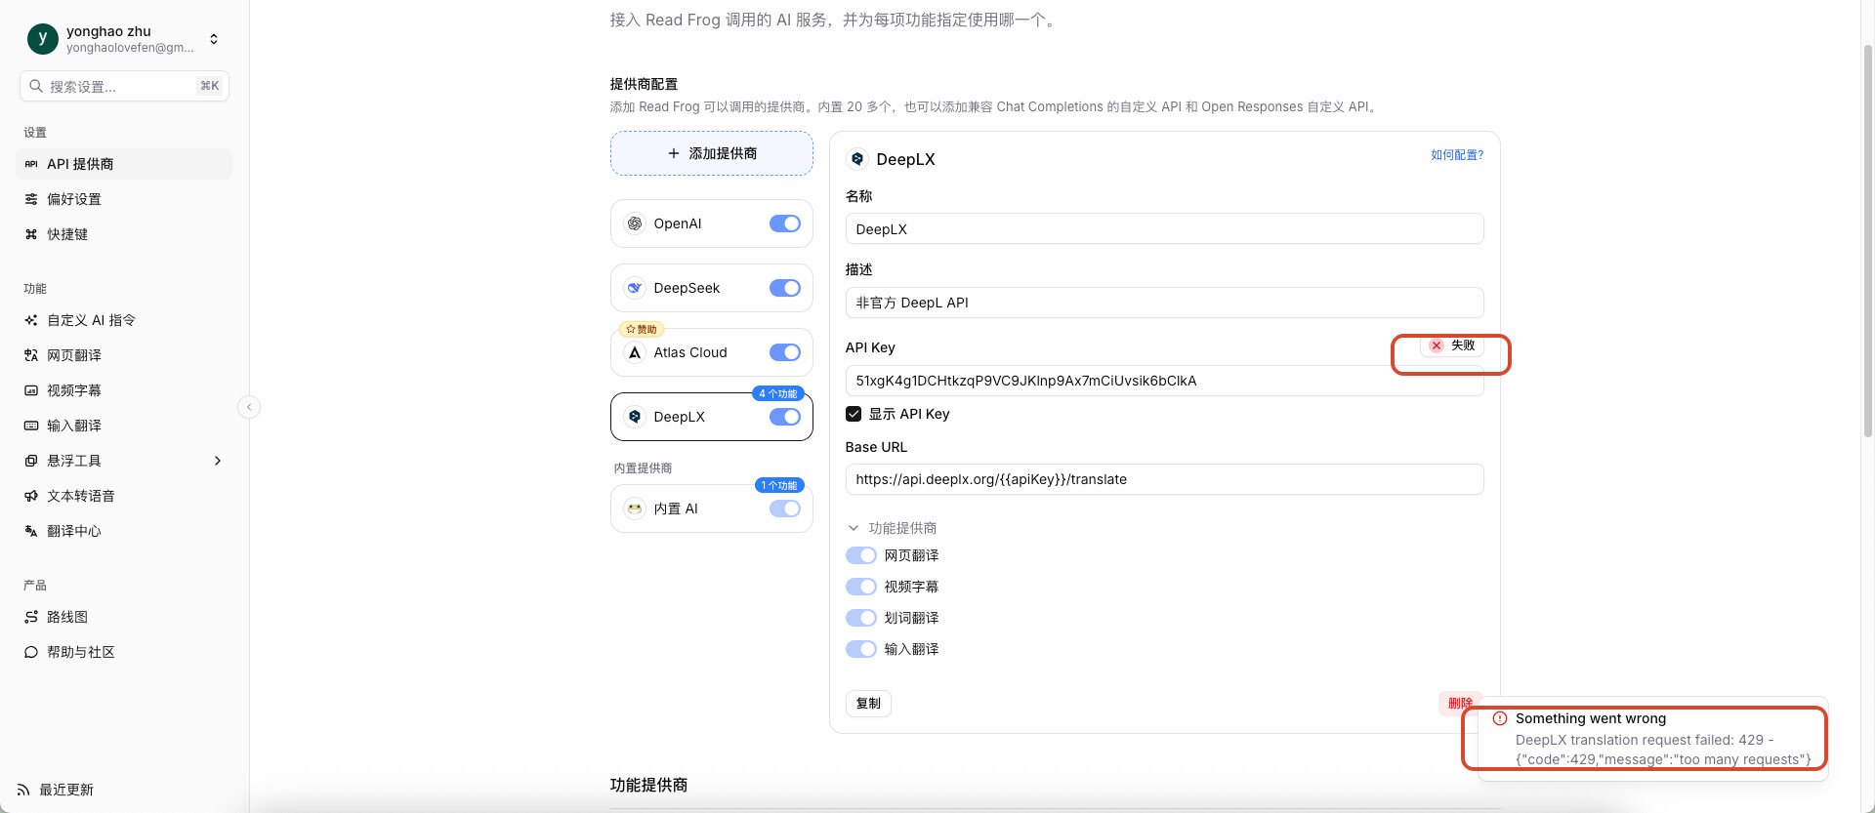This screenshot has width=1875, height=813.
Task: Click the DeepLX logo in detail panel header
Action: pyautogui.click(x=857, y=159)
